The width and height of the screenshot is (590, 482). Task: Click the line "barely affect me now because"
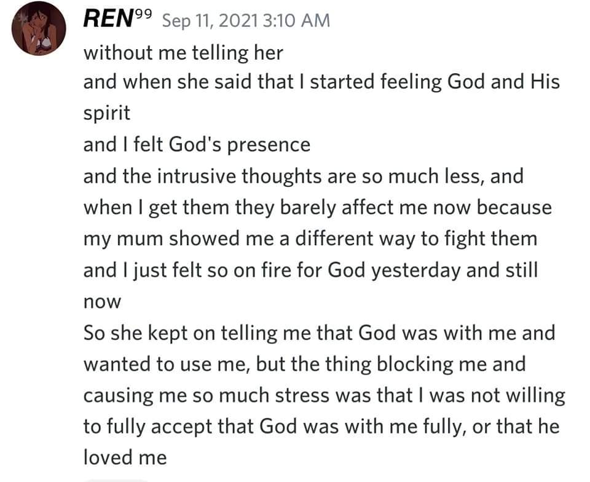317,208
